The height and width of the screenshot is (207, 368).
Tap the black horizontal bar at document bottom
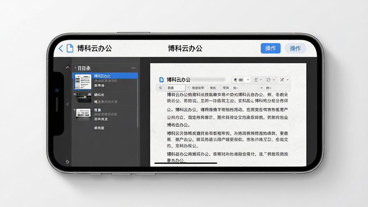tap(186, 163)
